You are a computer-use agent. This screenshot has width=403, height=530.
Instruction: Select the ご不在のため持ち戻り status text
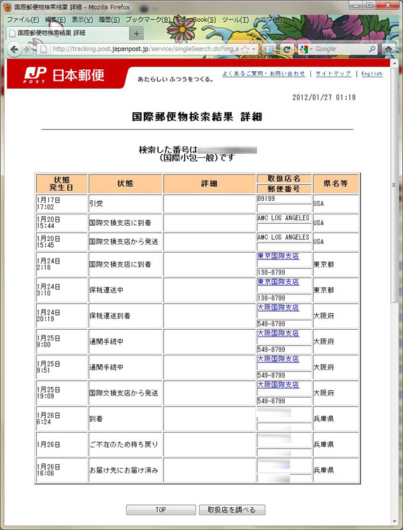tap(124, 445)
